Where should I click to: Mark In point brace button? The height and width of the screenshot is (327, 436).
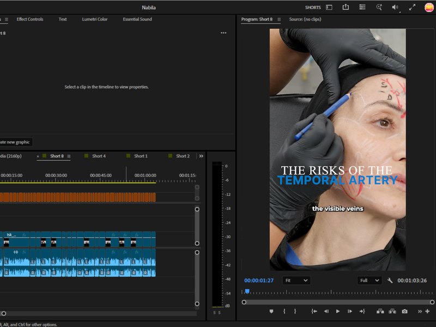(x=284, y=311)
